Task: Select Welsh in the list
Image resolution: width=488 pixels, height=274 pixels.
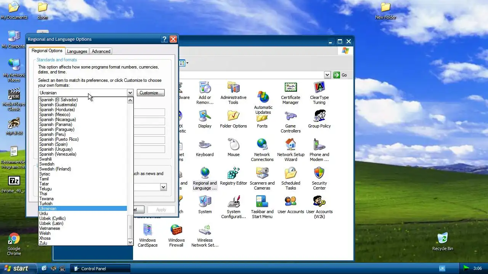Action: click(83, 233)
